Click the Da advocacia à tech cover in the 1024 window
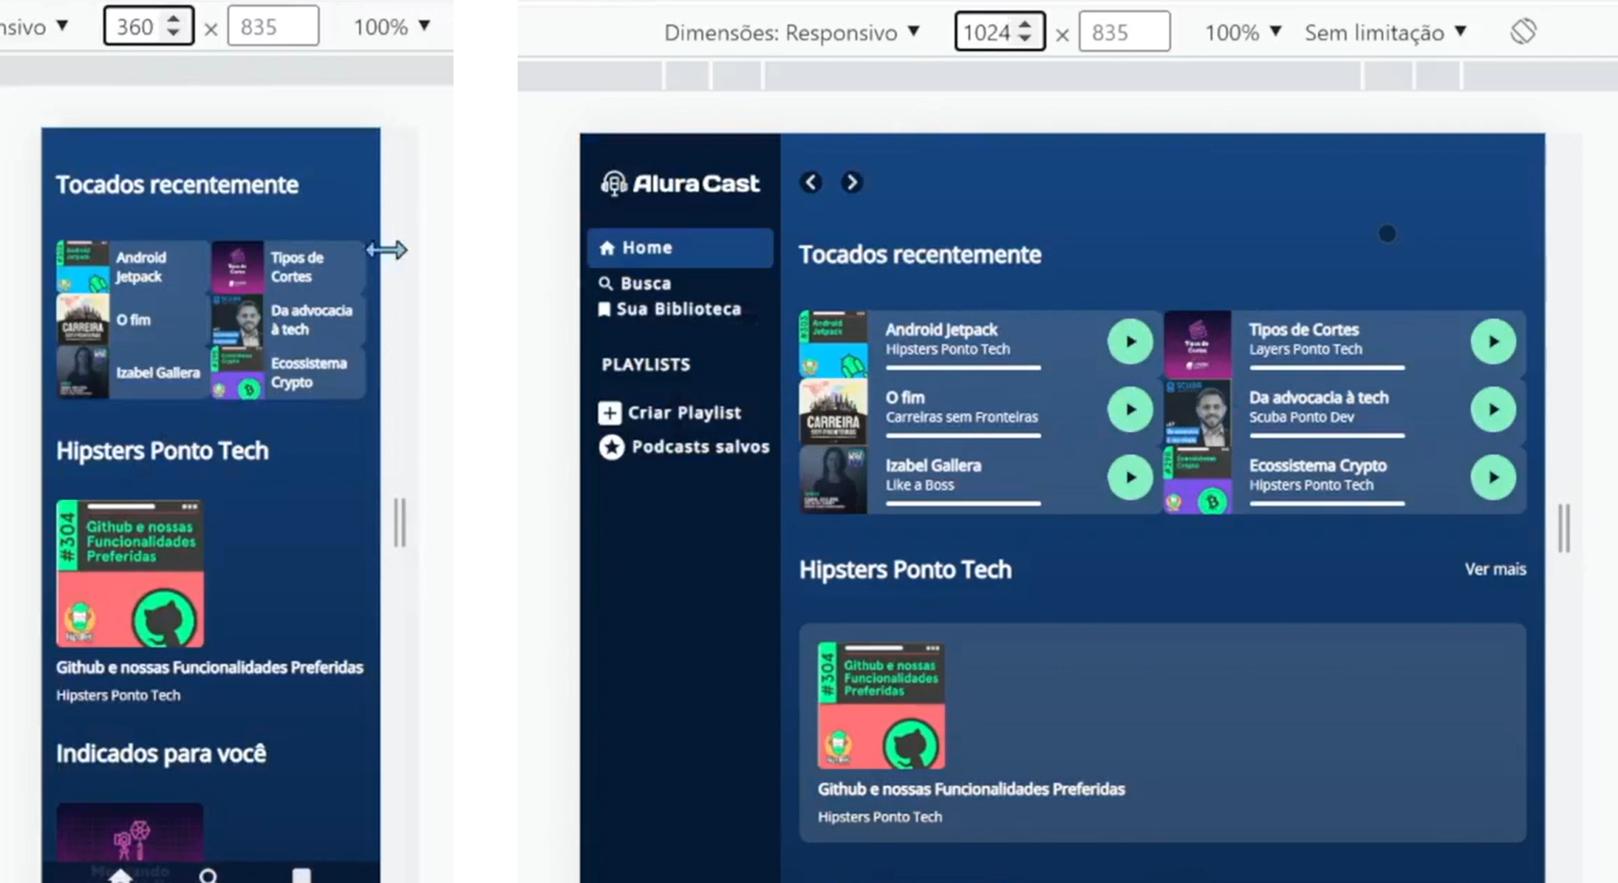Viewport: 1618px width, 883px height. click(x=1197, y=412)
